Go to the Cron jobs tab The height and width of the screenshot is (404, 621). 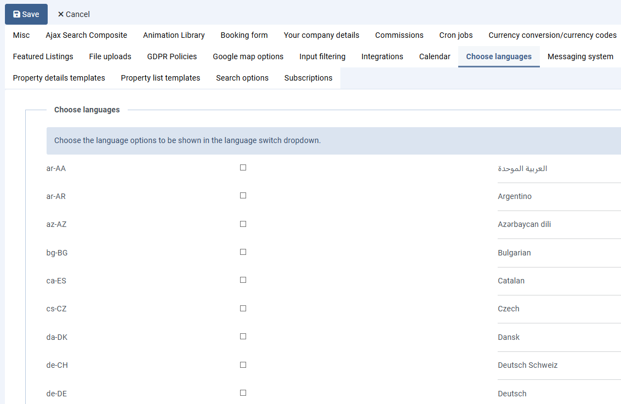455,35
